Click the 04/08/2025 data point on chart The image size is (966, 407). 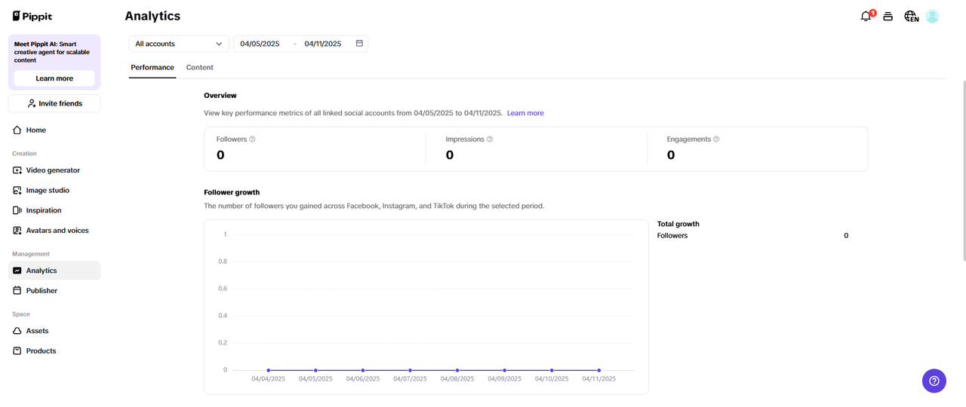click(457, 370)
